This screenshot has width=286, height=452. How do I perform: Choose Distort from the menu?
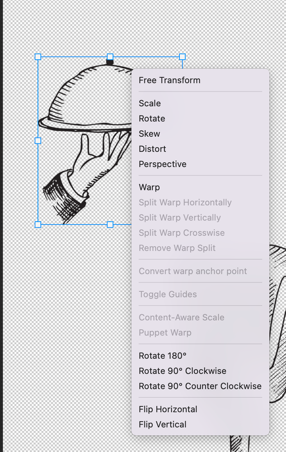tap(152, 149)
